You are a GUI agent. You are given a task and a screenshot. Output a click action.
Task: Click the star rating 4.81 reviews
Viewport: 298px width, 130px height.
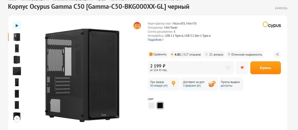point(186,54)
